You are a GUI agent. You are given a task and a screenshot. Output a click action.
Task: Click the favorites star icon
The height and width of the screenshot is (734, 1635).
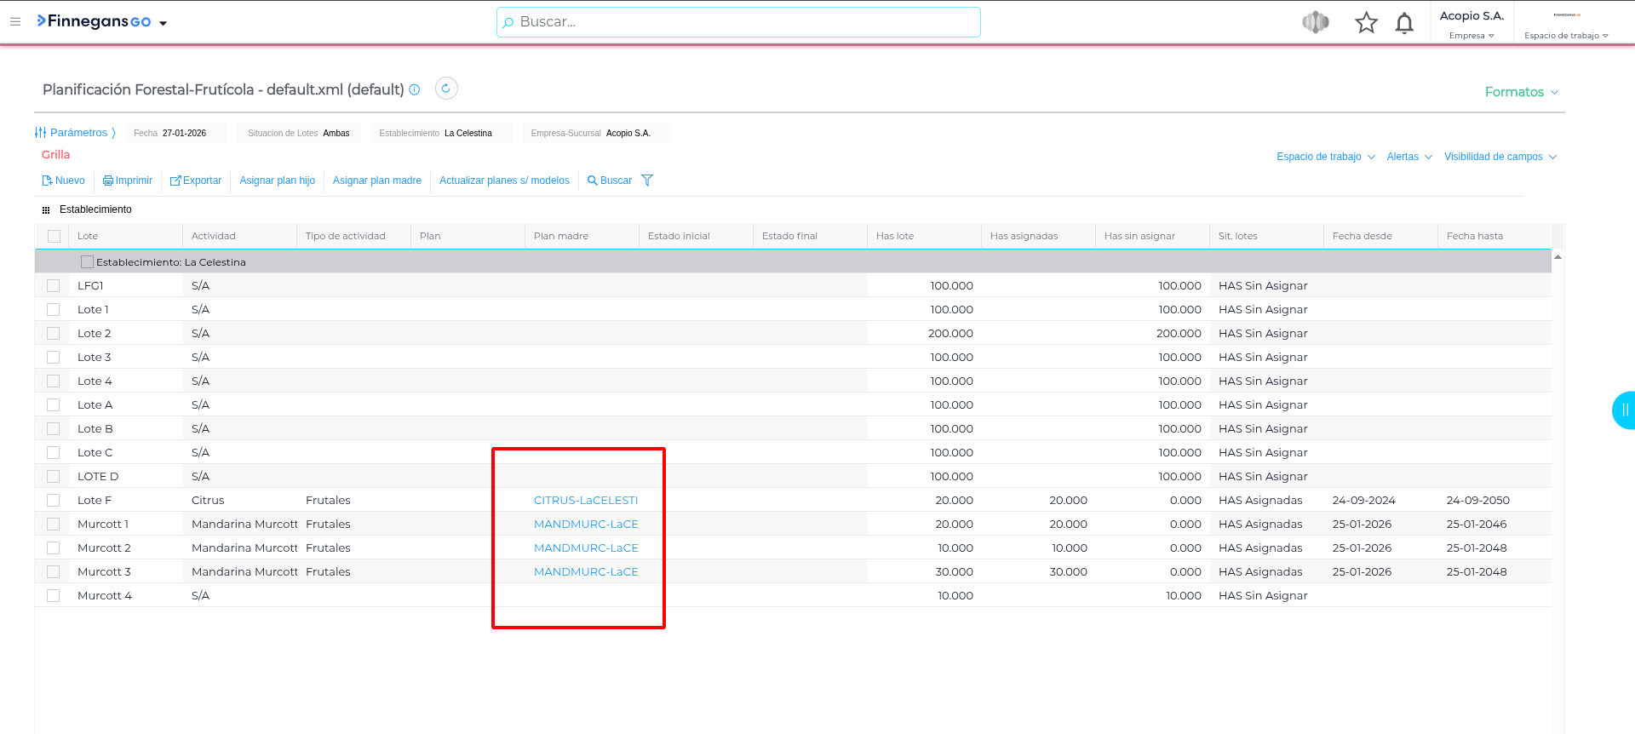click(1366, 23)
